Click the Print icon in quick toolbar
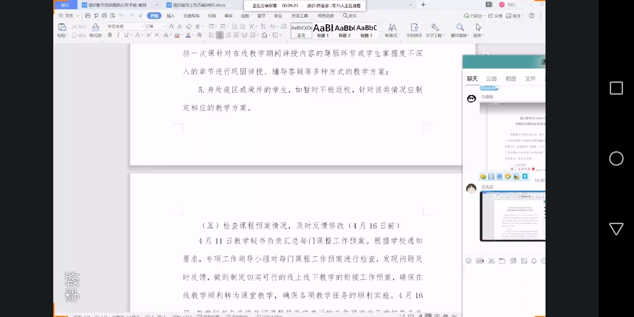This screenshot has width=634, height=317. coord(104,16)
